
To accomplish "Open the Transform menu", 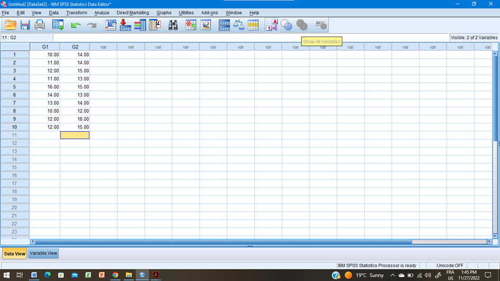I will point(76,13).
